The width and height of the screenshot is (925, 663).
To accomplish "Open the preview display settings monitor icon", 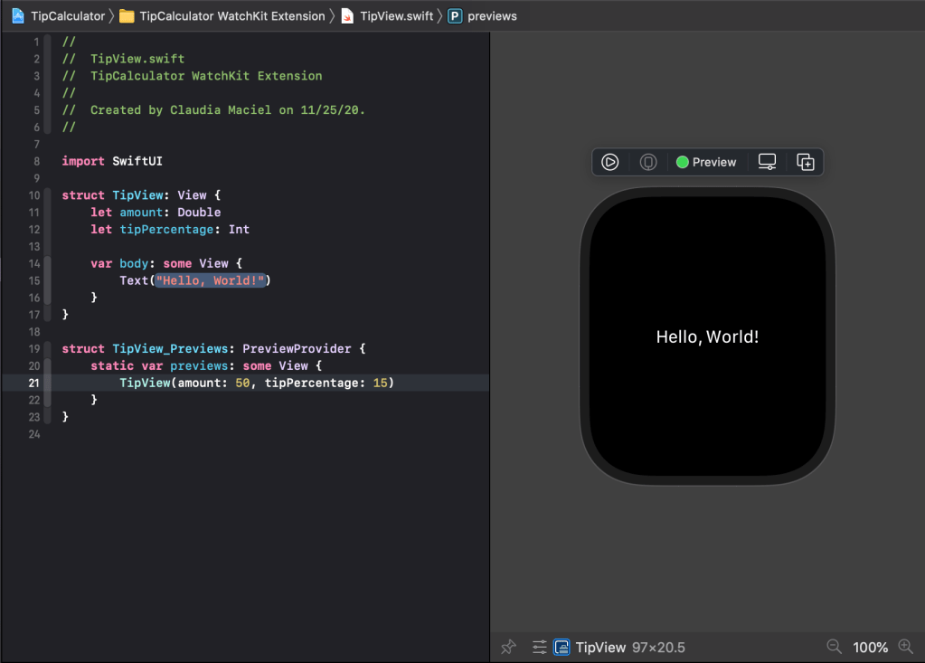I will [767, 162].
